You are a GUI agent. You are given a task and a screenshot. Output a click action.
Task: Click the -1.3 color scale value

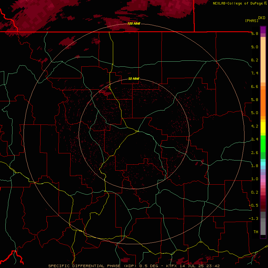[x=253, y=219]
